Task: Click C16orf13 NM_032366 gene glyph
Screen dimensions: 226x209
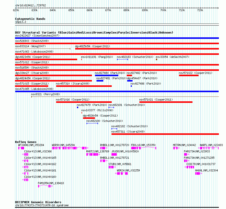Action: click(x=25, y=154)
